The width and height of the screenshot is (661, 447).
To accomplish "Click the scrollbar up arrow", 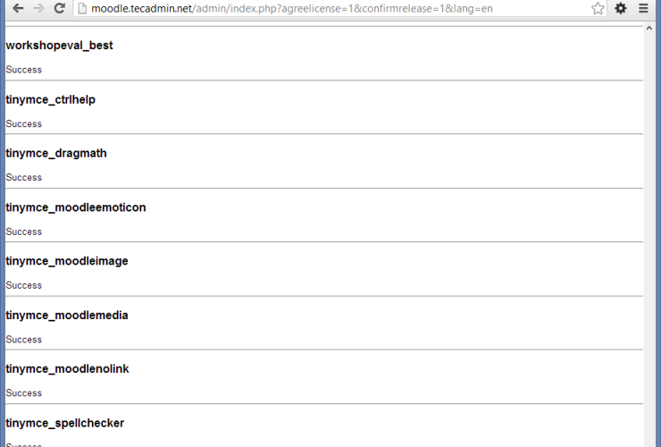I will 650,30.
